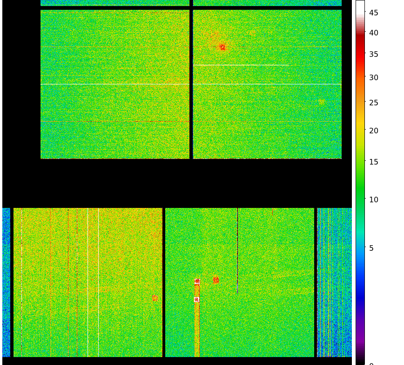
Task: Click the upper white-boxed hot spot in lower-middle panel
Action: click(x=197, y=281)
